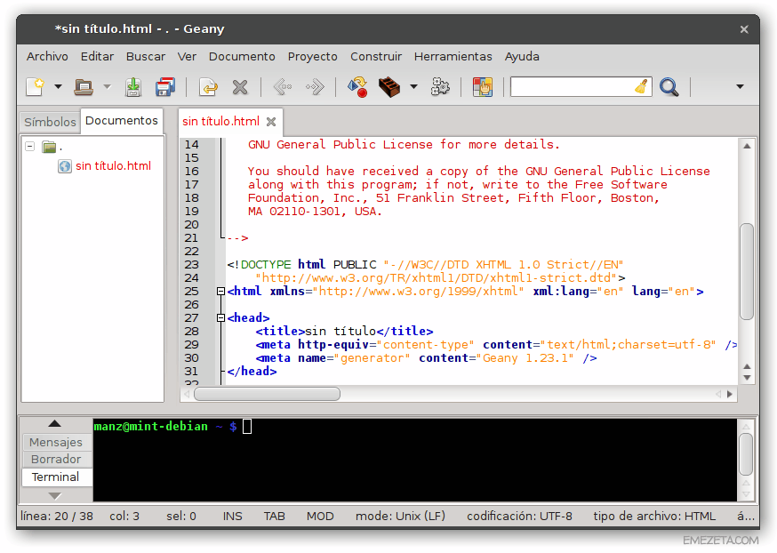This screenshot has height=553, width=777.
Task: Open the color chooser toolbar icon
Action: [482, 87]
